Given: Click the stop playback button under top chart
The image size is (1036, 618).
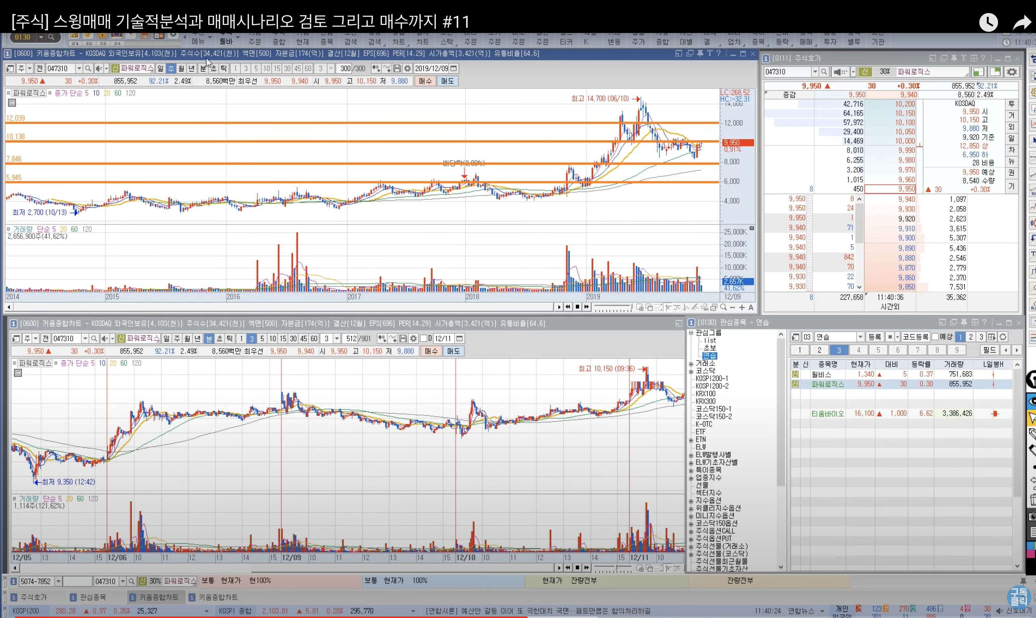Looking at the screenshot, I should pyautogui.click(x=577, y=307).
